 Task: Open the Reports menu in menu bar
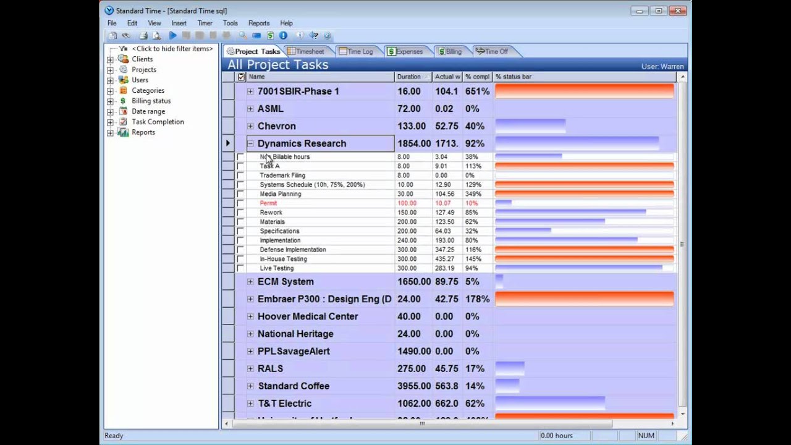(x=259, y=23)
